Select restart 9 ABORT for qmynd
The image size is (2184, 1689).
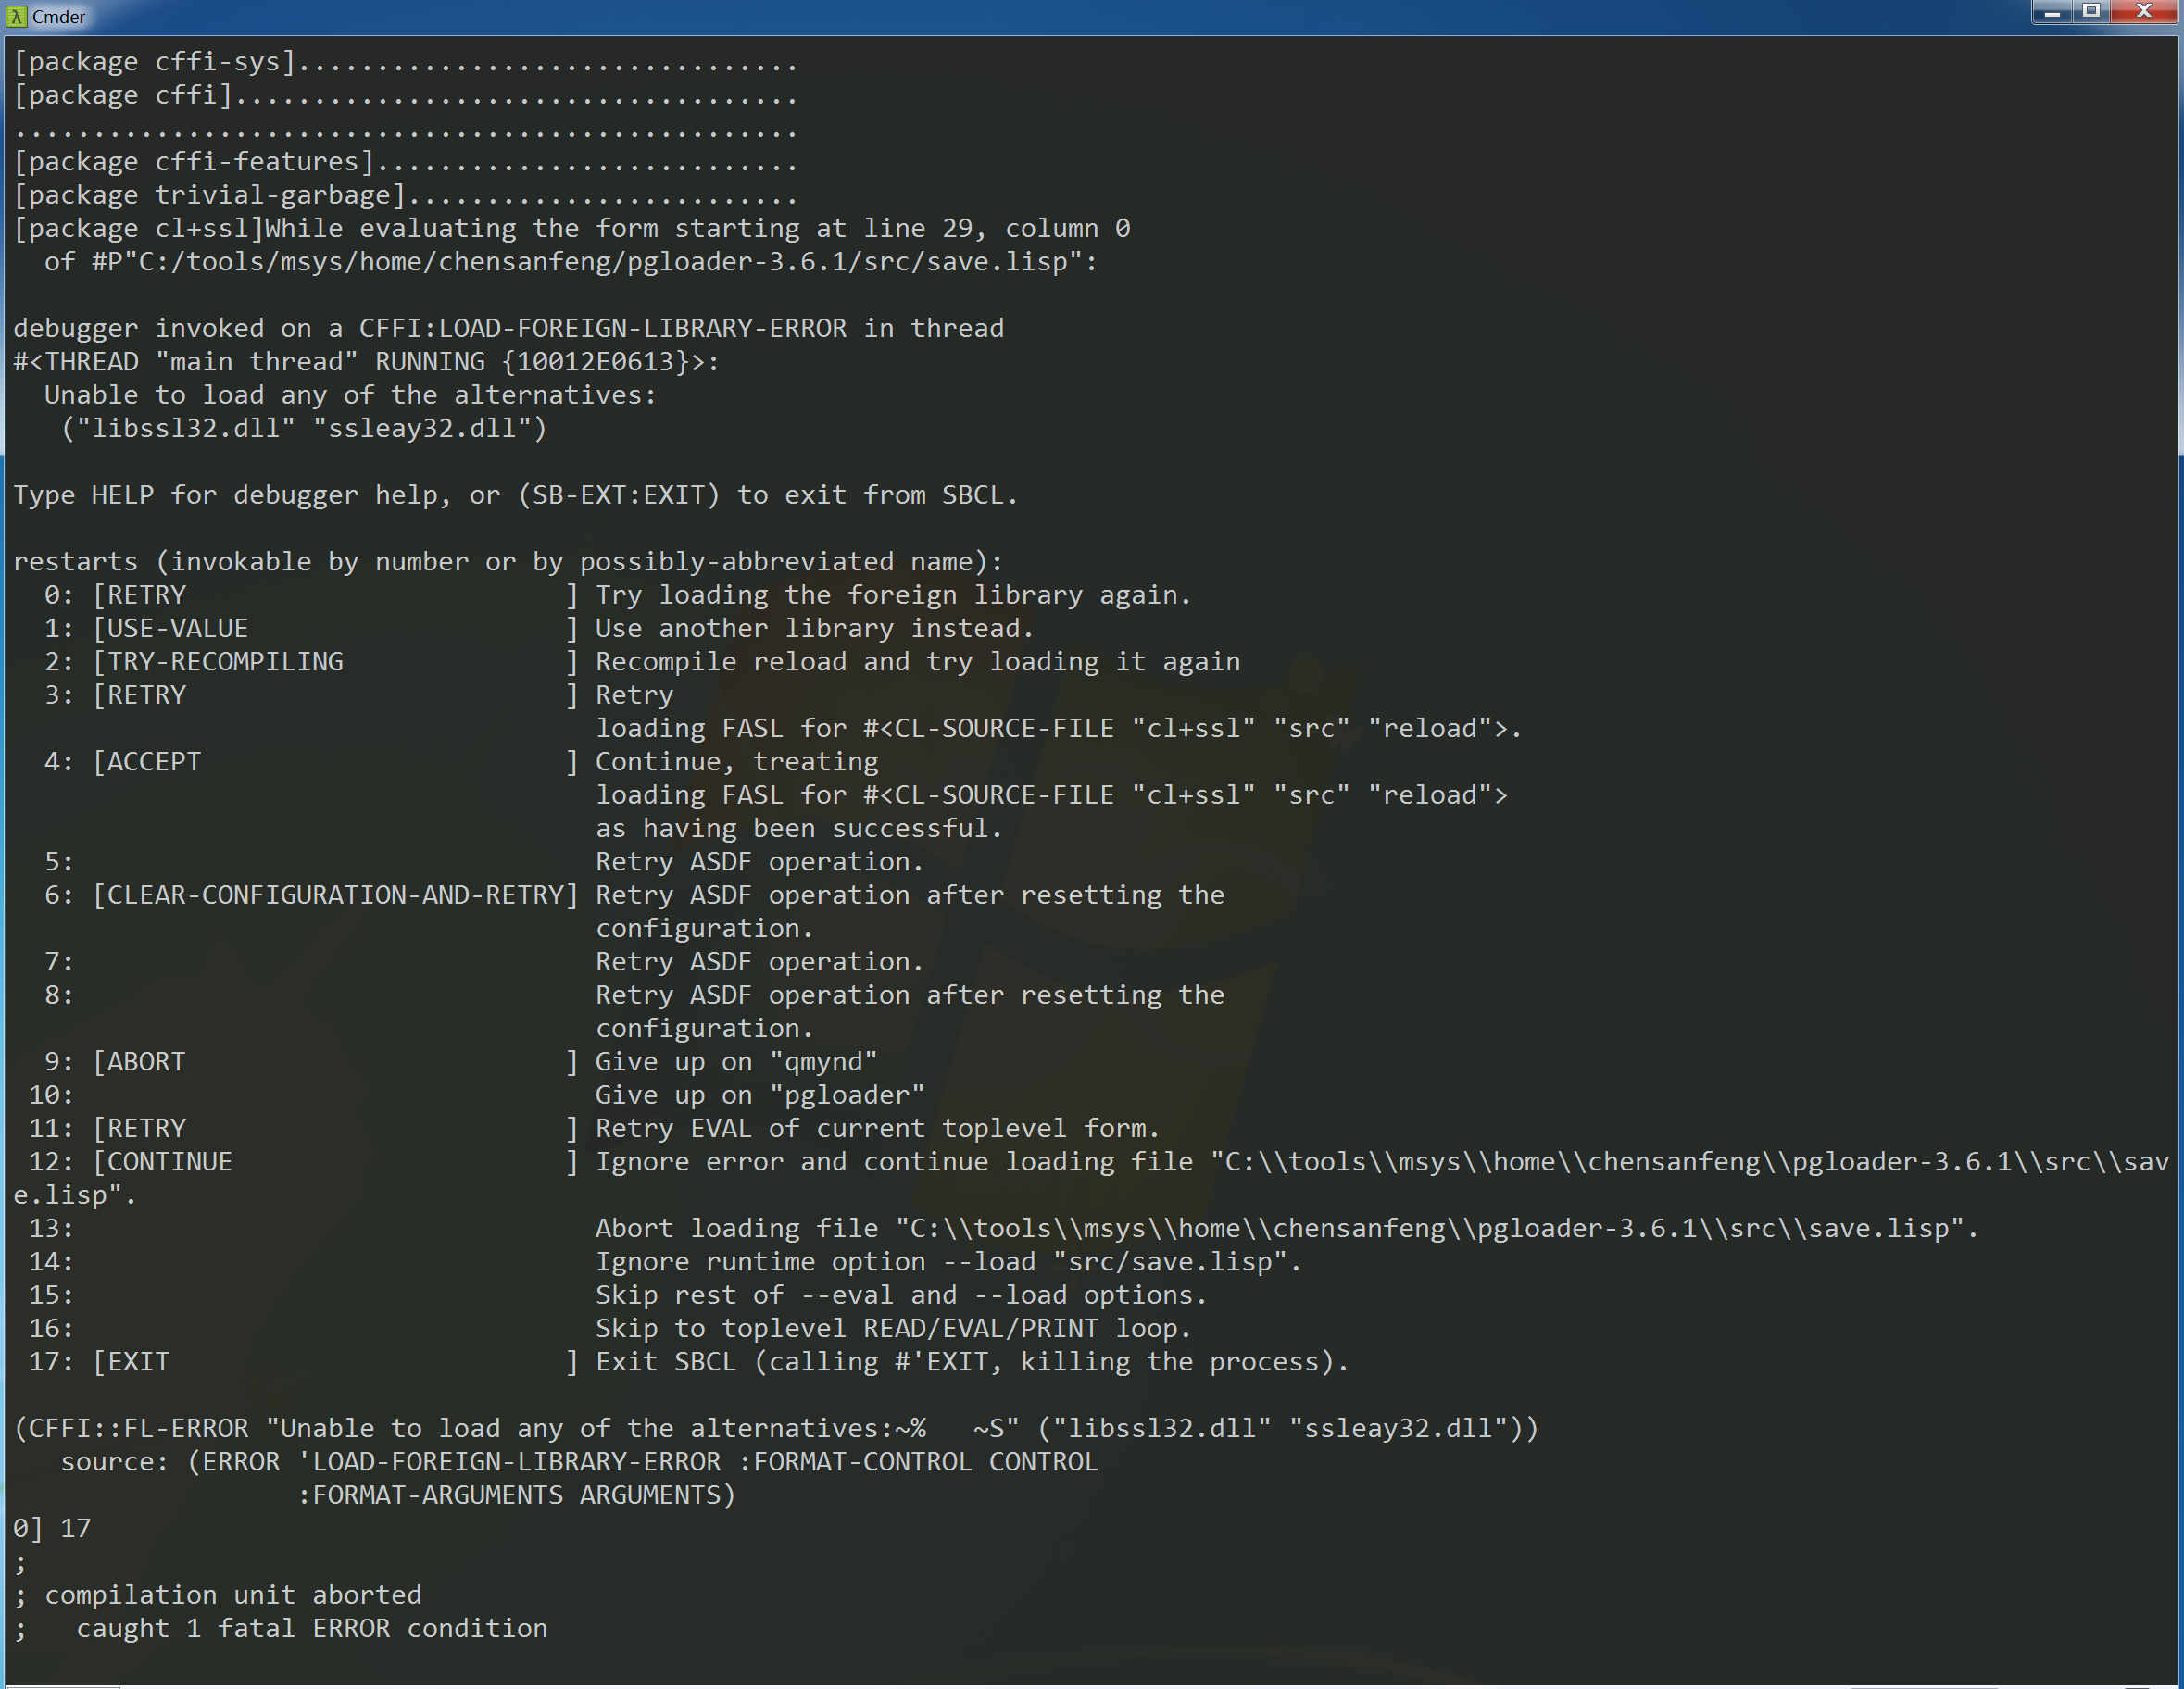pos(140,1061)
